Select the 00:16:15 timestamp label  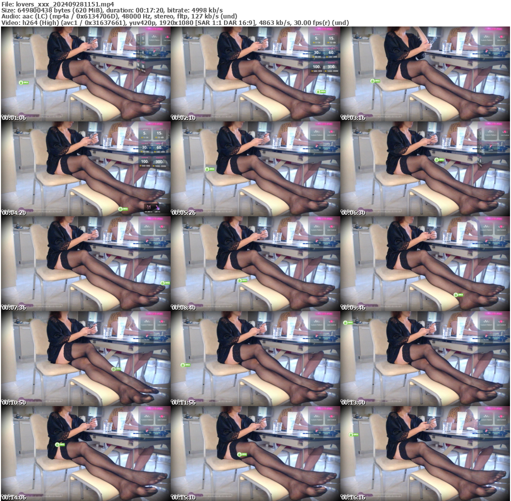(x=352, y=498)
